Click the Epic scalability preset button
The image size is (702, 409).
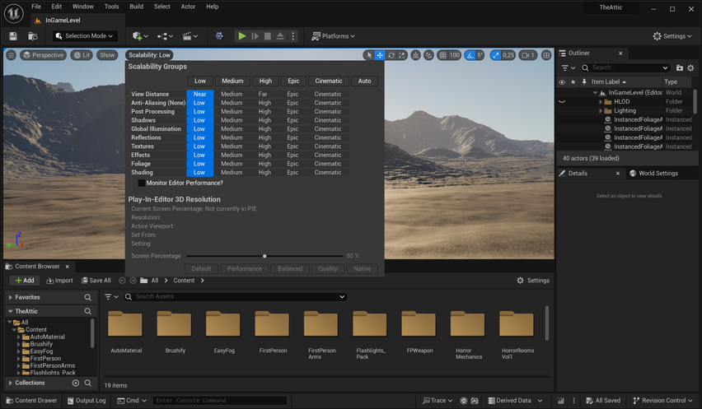pos(293,81)
